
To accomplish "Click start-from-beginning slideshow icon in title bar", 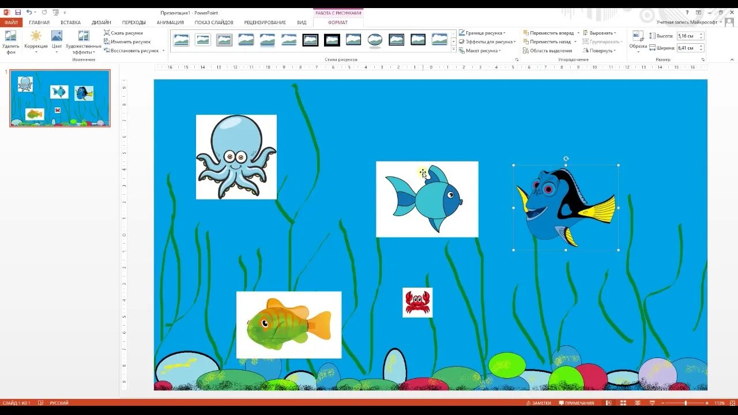I will (x=55, y=12).
